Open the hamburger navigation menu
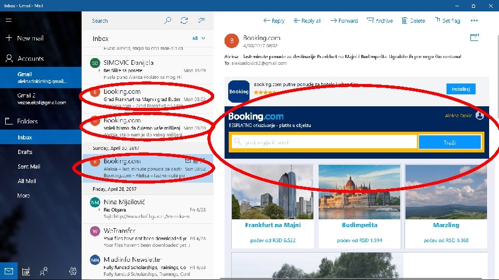The width and height of the screenshot is (499, 280). (x=9, y=20)
